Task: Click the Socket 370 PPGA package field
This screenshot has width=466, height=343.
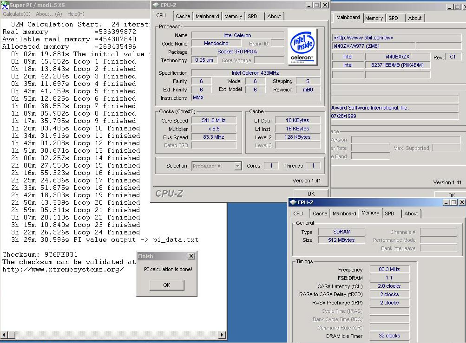Action: tap(237, 52)
